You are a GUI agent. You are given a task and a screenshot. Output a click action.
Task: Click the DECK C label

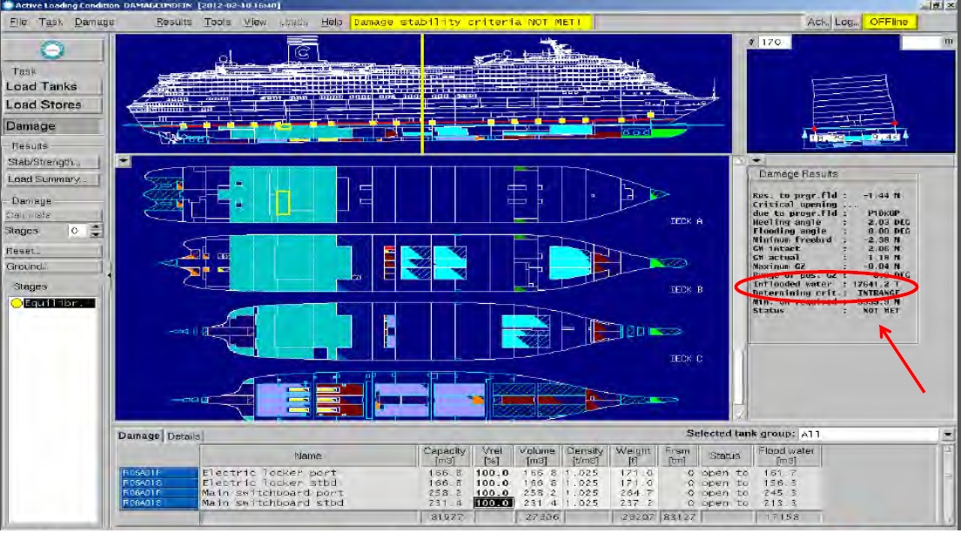[x=686, y=359]
